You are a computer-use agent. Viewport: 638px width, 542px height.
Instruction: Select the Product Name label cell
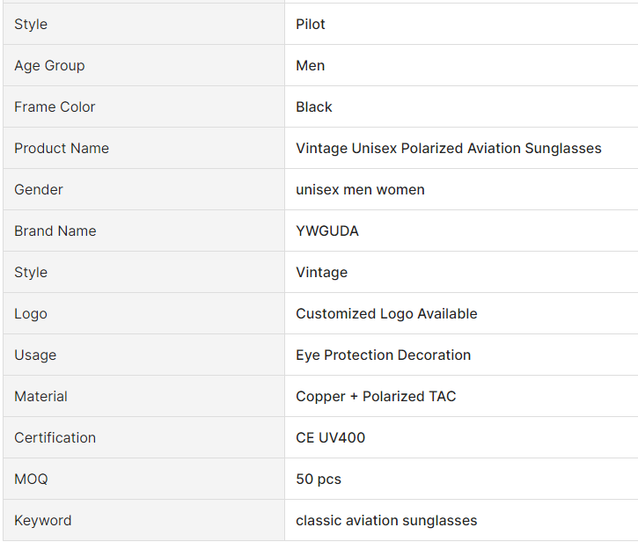(x=62, y=149)
